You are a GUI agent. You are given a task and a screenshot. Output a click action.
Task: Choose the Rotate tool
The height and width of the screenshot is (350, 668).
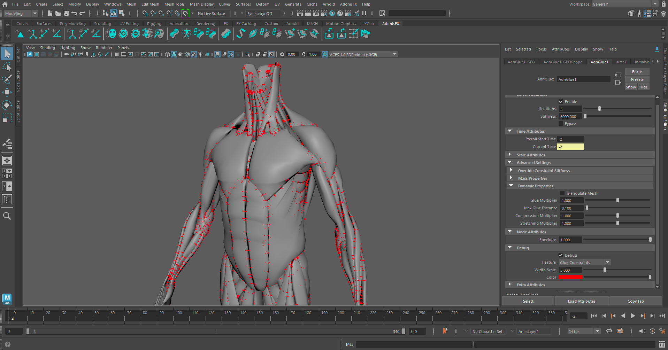click(x=7, y=105)
